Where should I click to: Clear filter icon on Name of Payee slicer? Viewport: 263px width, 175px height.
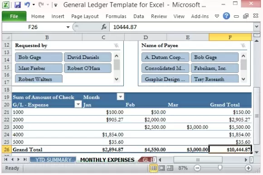pyautogui.click(x=243, y=45)
